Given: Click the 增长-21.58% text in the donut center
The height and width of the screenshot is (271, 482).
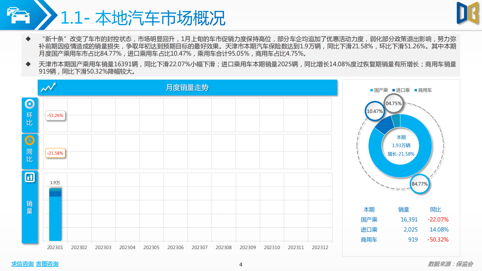Looking at the screenshot, I should (401, 154).
